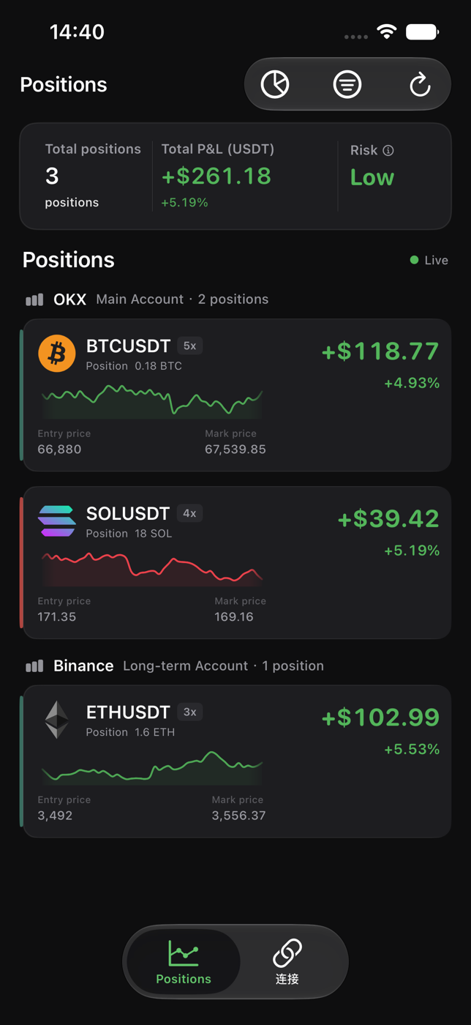Click the refresh arrow icon

pos(420,84)
